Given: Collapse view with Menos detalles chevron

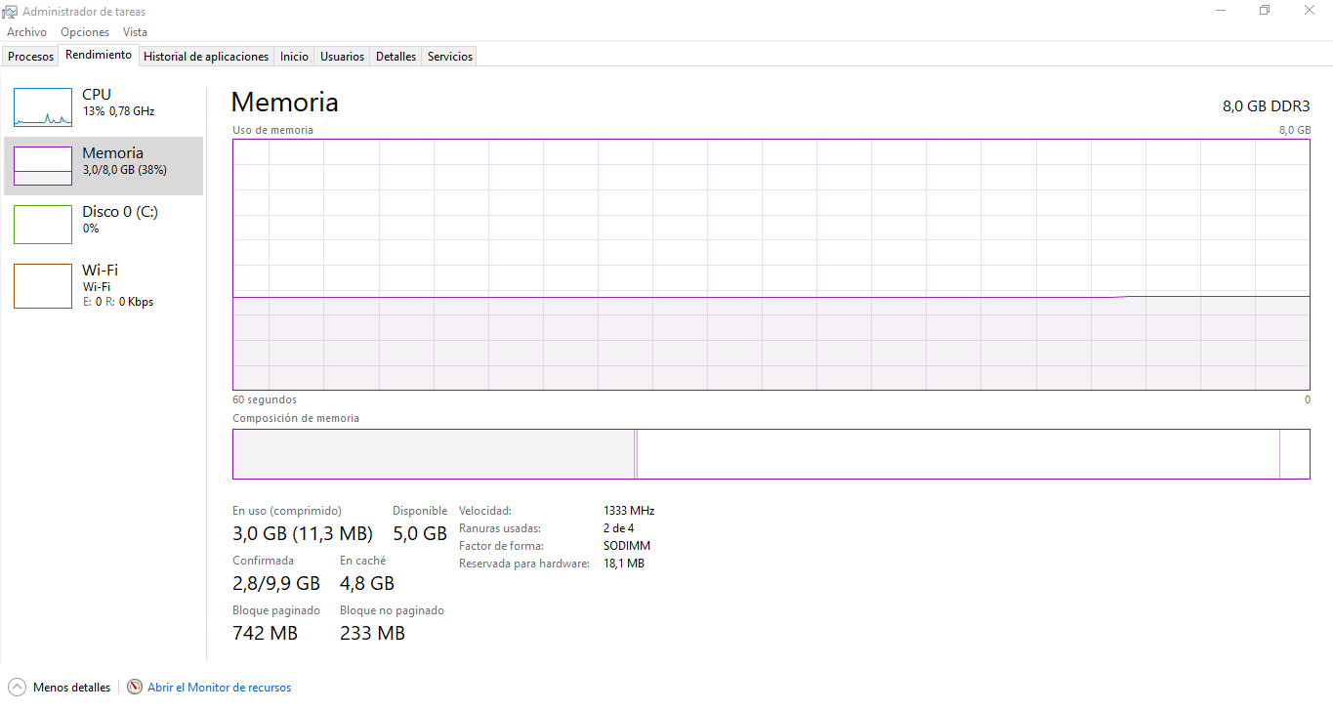Looking at the screenshot, I should [18, 687].
